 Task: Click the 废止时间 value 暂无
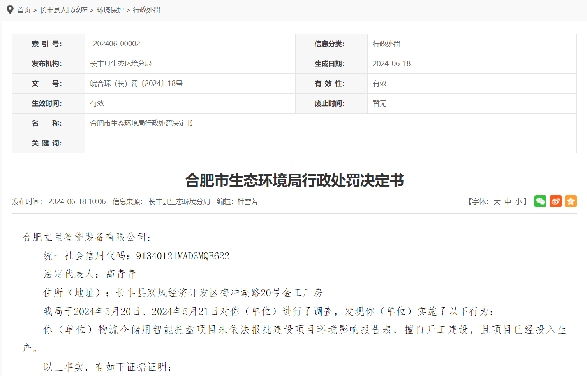pos(380,103)
